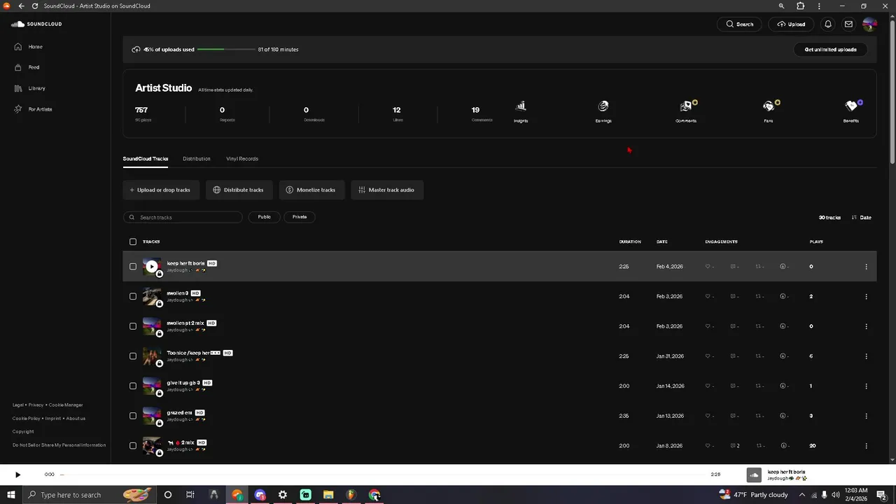This screenshot has width=896, height=504.
Task: Click browser reload button
Action: point(35,6)
